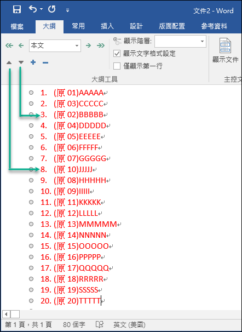Viewport: 242px width, 332px height.
Task: Select outline bullet for OOOOO line
Action: (31, 246)
